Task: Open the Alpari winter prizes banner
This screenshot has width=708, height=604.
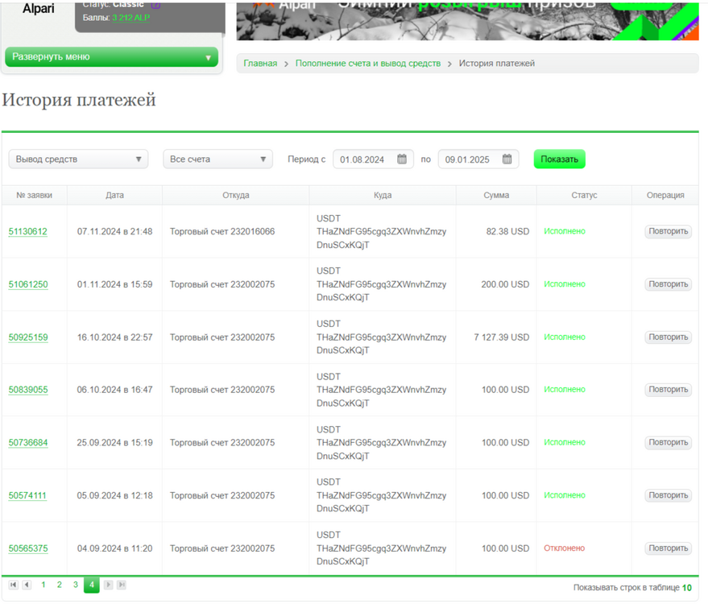Action: pyautogui.click(x=468, y=20)
